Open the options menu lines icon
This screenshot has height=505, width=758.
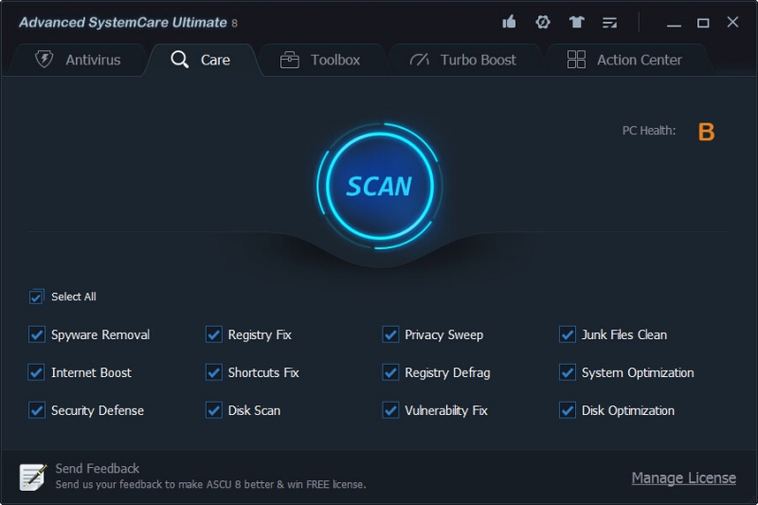(x=609, y=22)
